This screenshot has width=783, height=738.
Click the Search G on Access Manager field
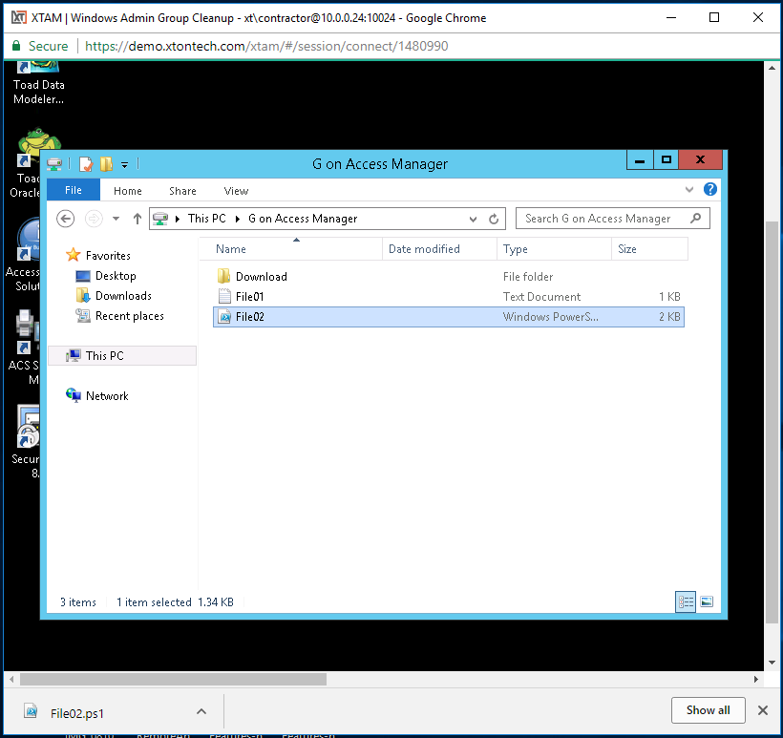(602, 219)
